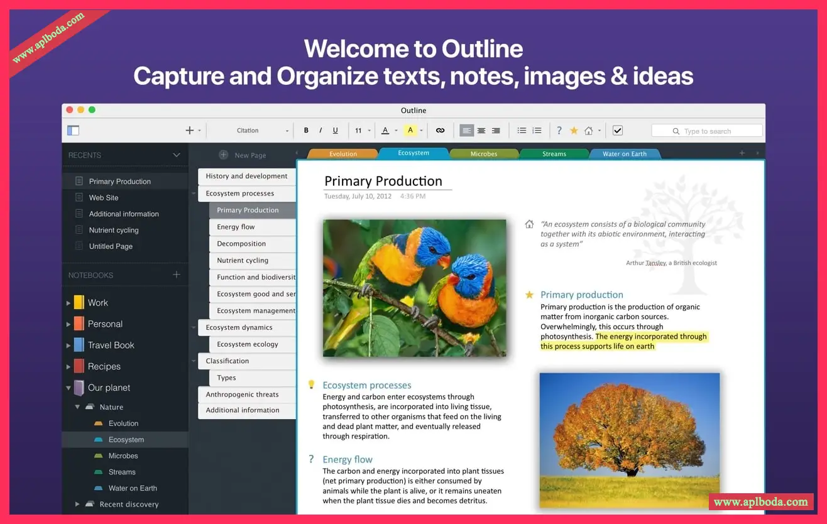Center align the text

pyautogui.click(x=481, y=131)
